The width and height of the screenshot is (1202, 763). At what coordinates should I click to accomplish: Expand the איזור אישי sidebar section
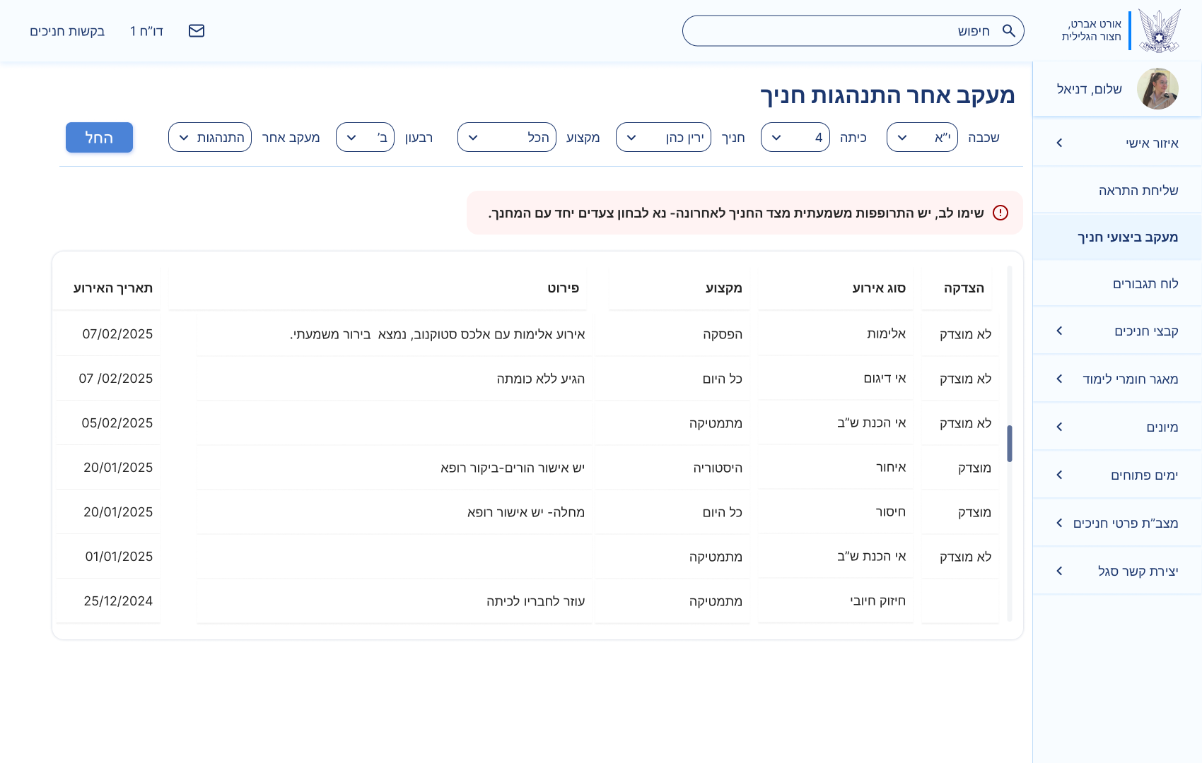[1117, 143]
